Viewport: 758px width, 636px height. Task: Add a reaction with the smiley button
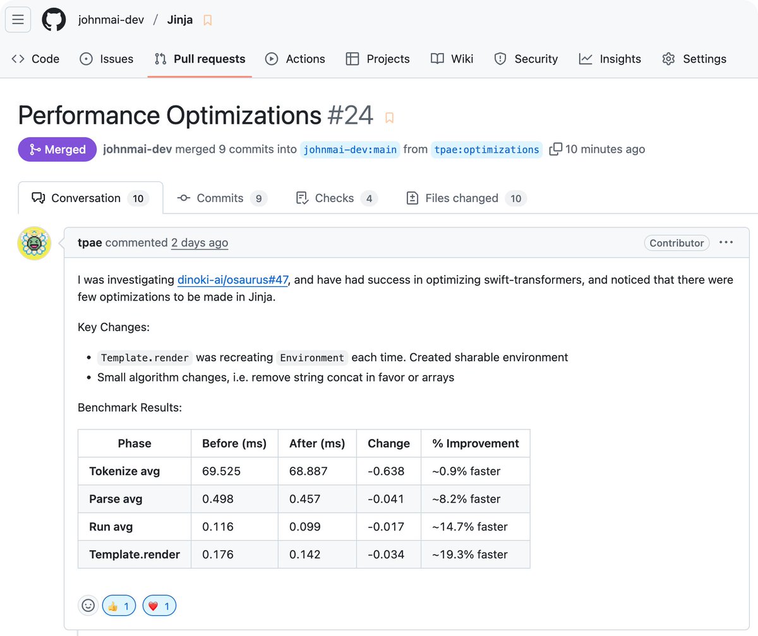pos(88,606)
